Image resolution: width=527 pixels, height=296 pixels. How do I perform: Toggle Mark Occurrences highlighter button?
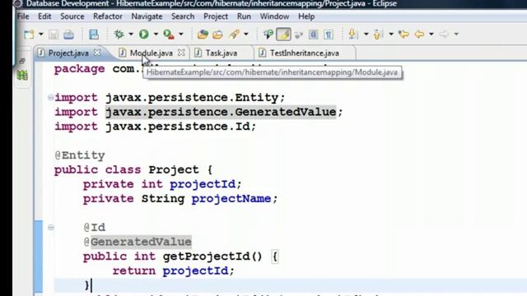[x=283, y=35]
